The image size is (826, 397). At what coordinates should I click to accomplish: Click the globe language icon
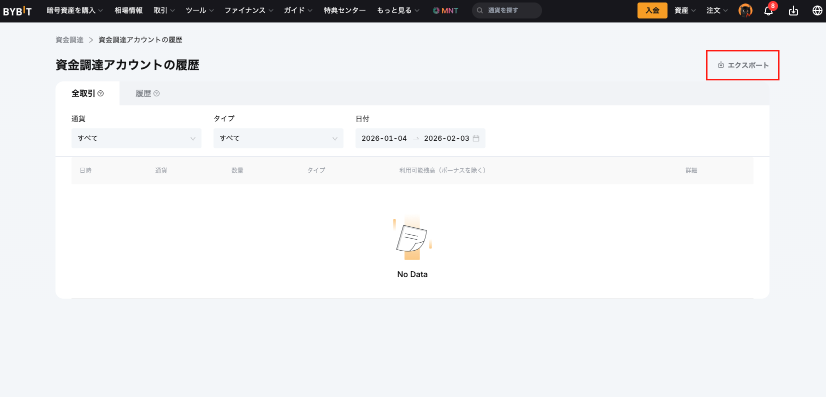click(x=817, y=11)
